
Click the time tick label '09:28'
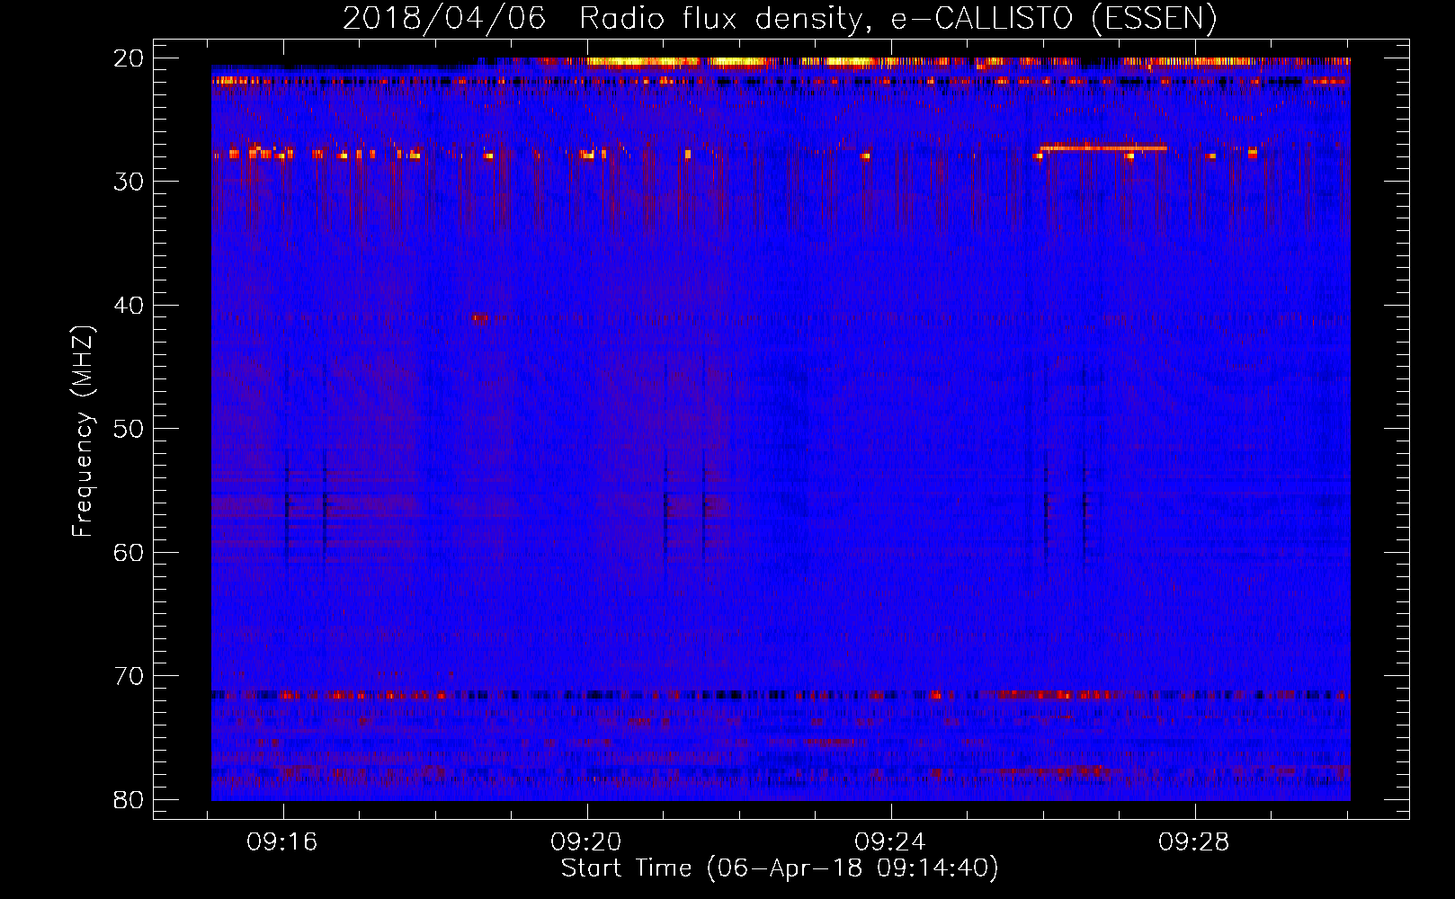[1194, 842]
